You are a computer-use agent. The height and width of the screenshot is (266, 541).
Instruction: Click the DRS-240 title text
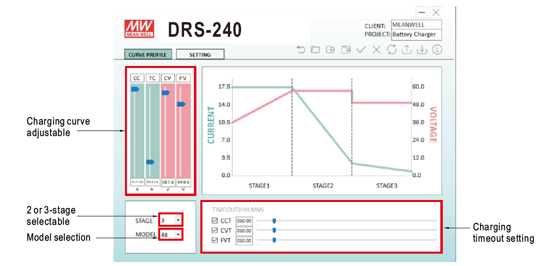coord(205,30)
